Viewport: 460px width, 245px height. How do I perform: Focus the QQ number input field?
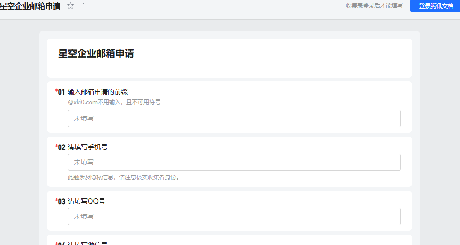point(234,216)
